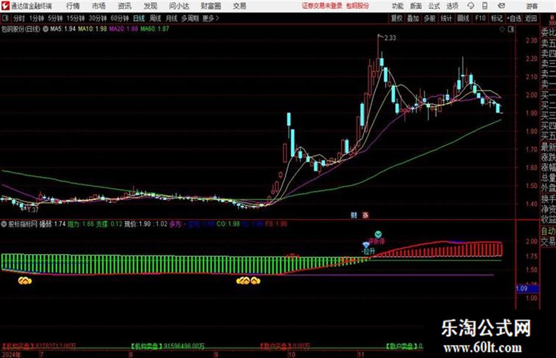Click the 统计 statistics toolbar button

pos(447,18)
